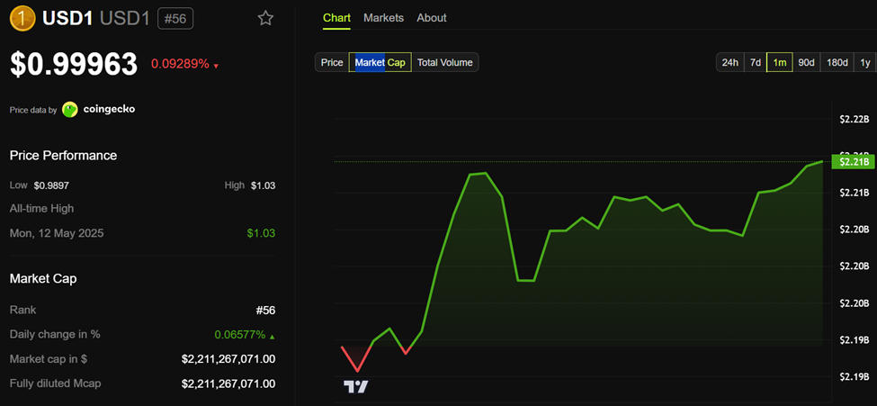Click the TradingView logo on chart
877x406 pixels.
pos(356,386)
